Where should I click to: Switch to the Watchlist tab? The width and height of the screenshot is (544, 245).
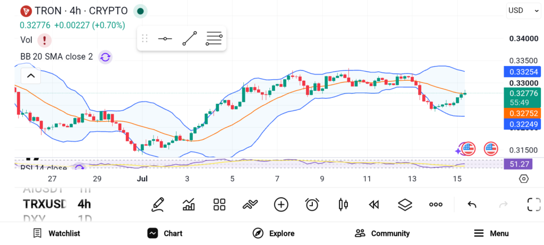click(56, 233)
